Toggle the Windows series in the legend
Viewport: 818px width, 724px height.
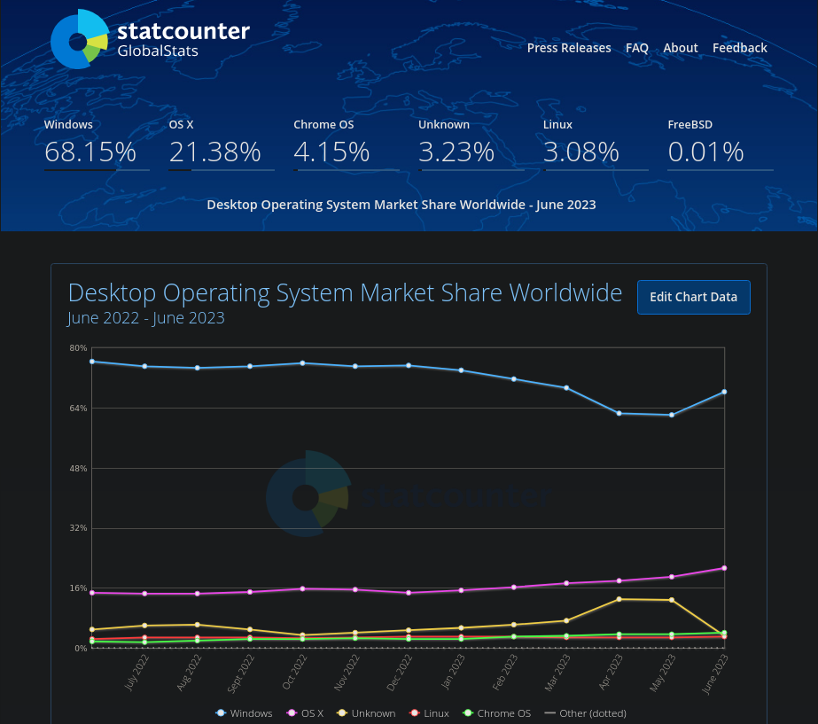(x=244, y=713)
